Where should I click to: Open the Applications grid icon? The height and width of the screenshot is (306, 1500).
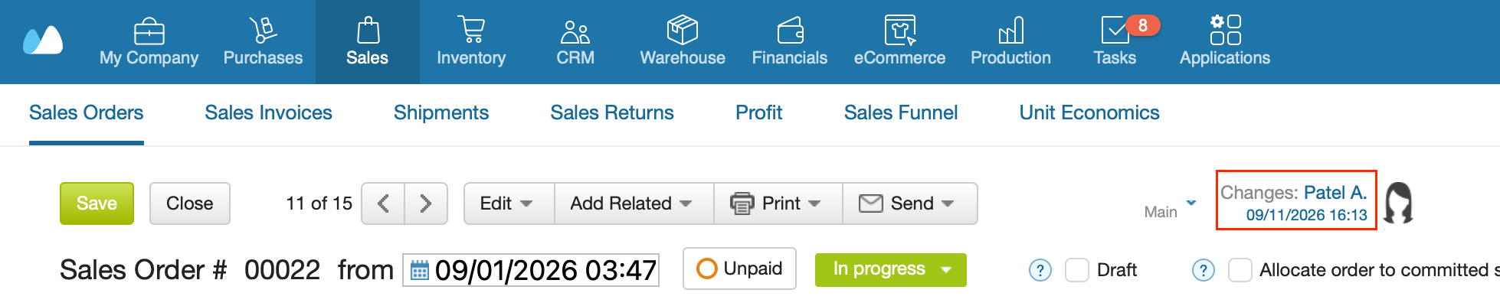click(1225, 30)
